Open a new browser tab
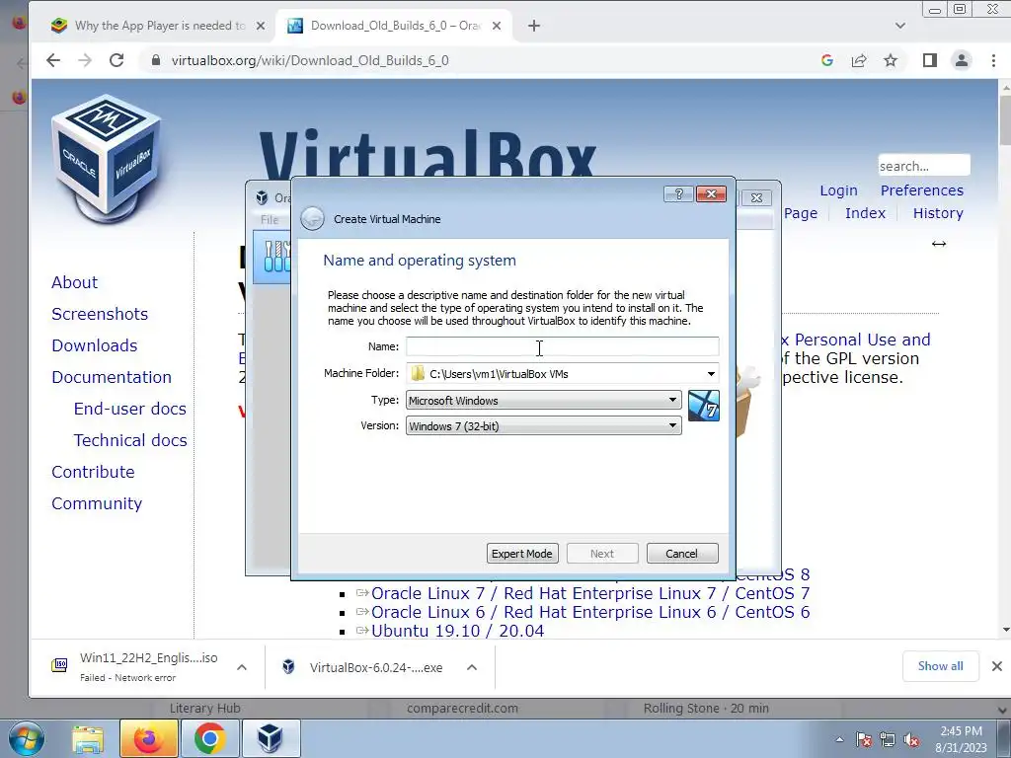Image resolution: width=1011 pixels, height=758 pixels. pyautogui.click(x=534, y=26)
